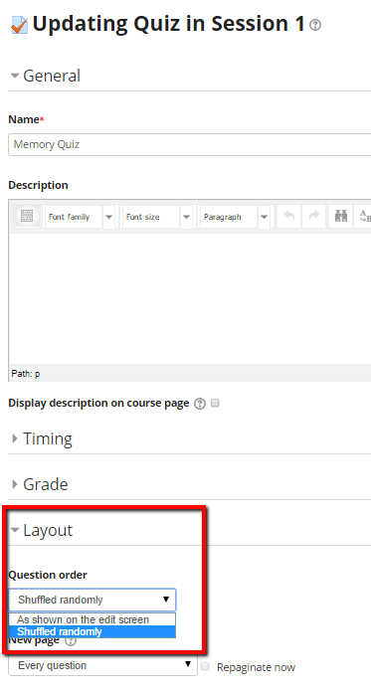Choose the Shuffled randomly option
This screenshot has width=371, height=693.
coord(92,632)
